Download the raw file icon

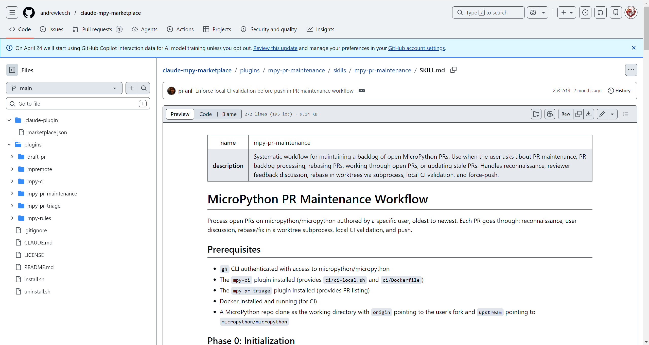click(x=589, y=114)
